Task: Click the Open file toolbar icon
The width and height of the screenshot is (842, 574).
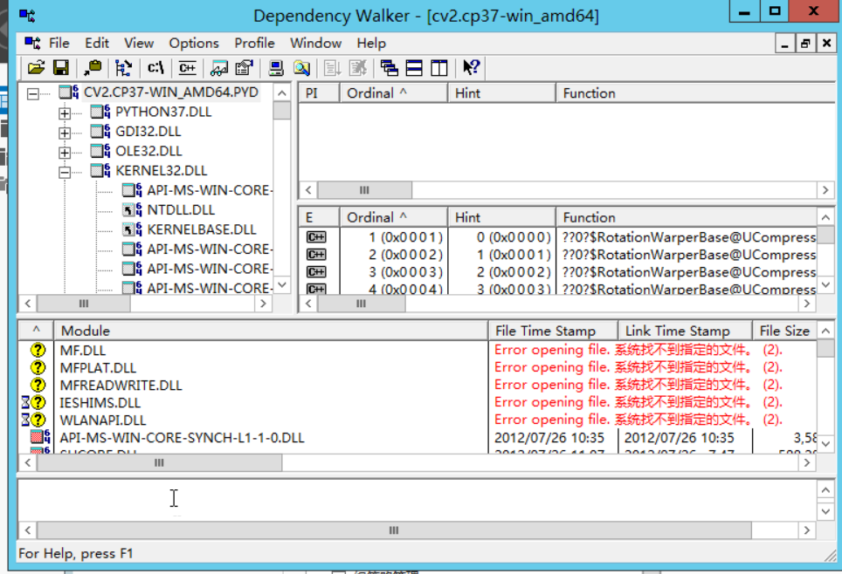Action: pyautogui.click(x=36, y=67)
